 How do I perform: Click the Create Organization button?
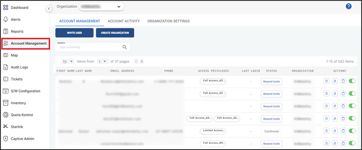115,33
